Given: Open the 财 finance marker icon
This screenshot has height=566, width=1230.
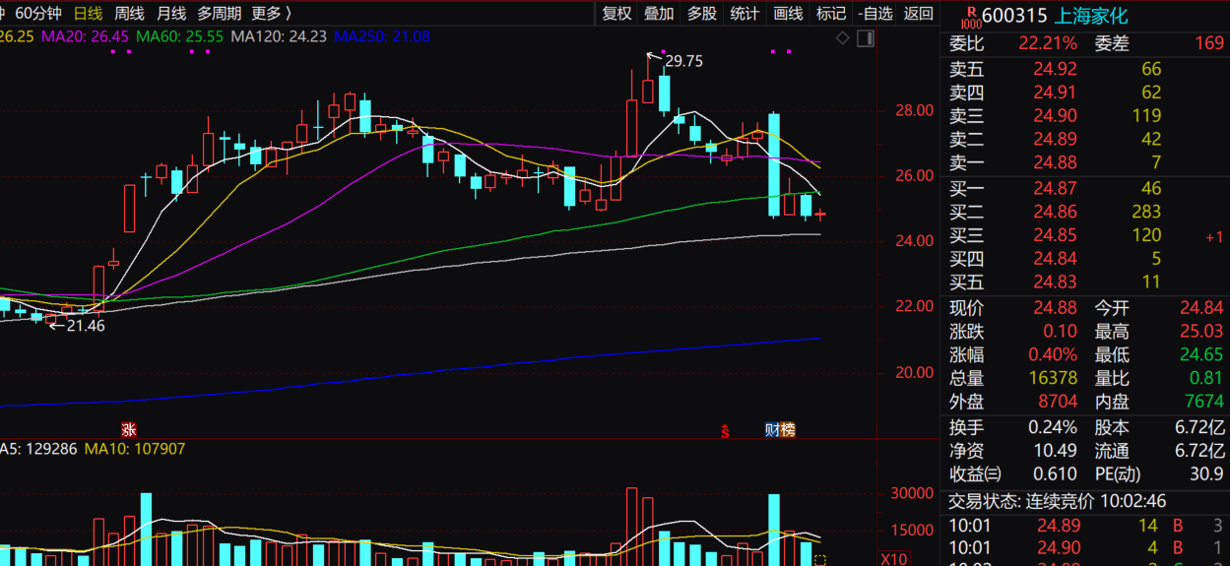Looking at the screenshot, I should coord(772,430).
